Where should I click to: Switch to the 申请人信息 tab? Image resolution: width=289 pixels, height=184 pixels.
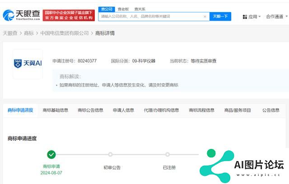(123, 110)
